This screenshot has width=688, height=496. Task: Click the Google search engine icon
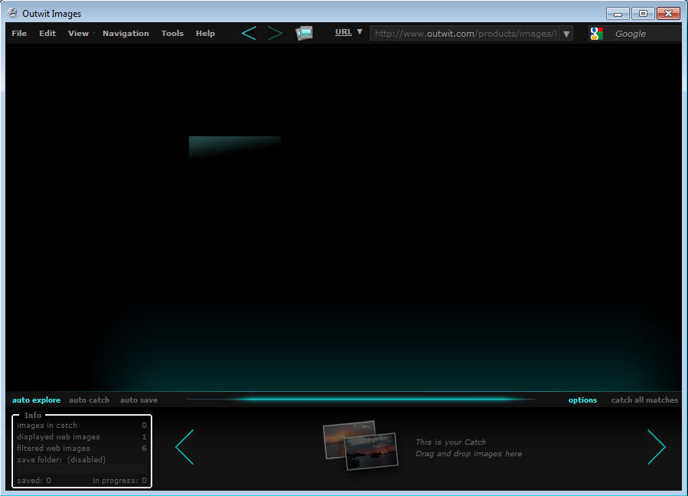click(x=596, y=33)
